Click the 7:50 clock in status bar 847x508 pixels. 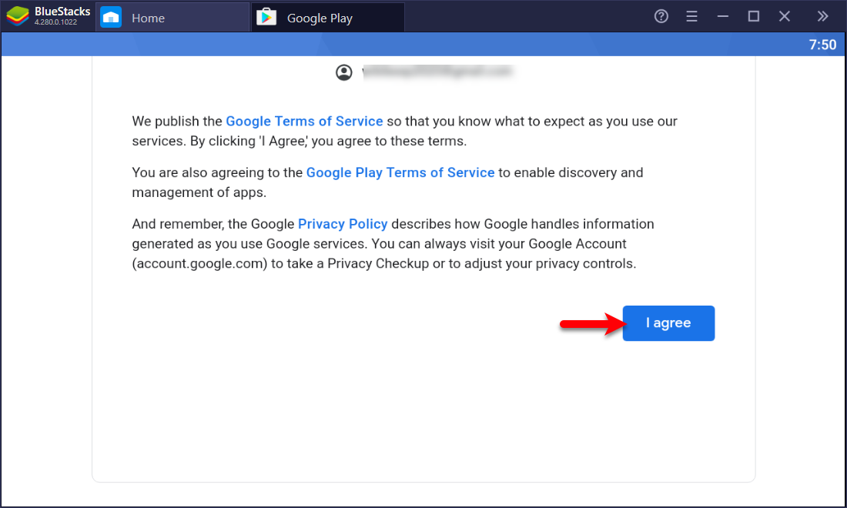(x=822, y=45)
